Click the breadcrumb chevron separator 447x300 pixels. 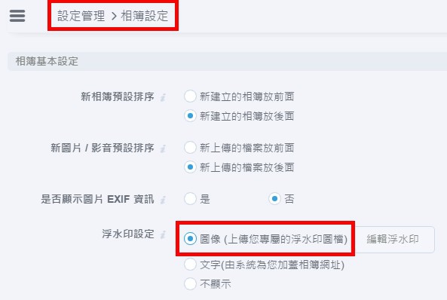coord(114,17)
